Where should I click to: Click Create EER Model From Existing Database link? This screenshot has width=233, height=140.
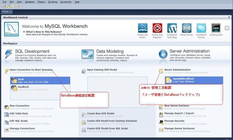point(112,121)
